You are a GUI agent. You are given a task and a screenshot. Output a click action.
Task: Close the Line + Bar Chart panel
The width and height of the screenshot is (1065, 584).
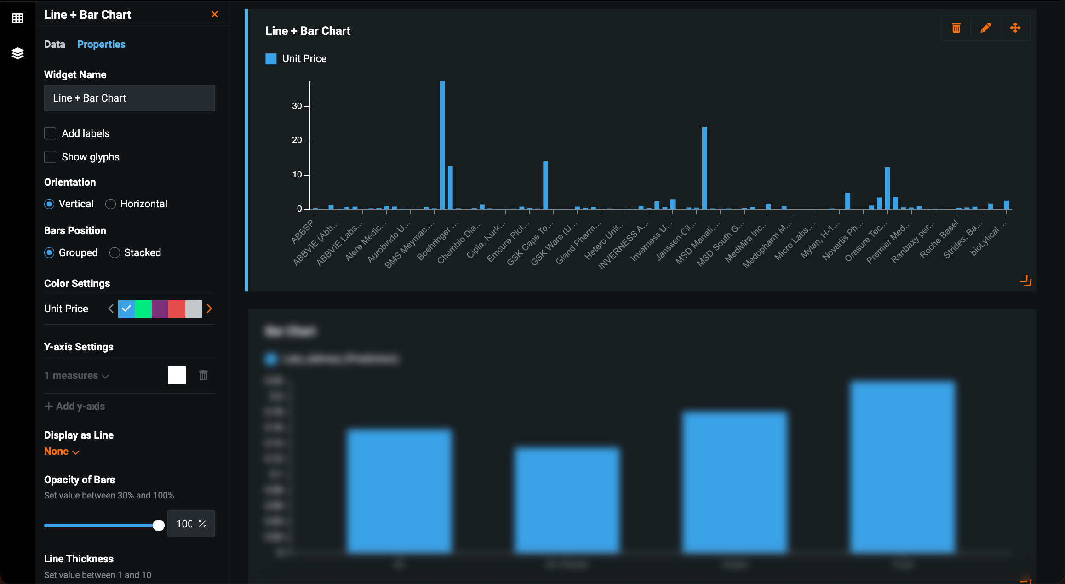[x=214, y=14]
